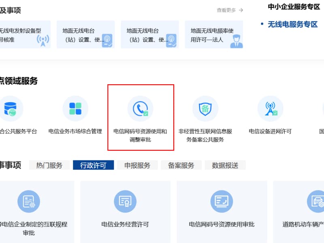Click the 无线电发射设备型号核准 card
Screen dimensions: 324x243
(24, 35)
